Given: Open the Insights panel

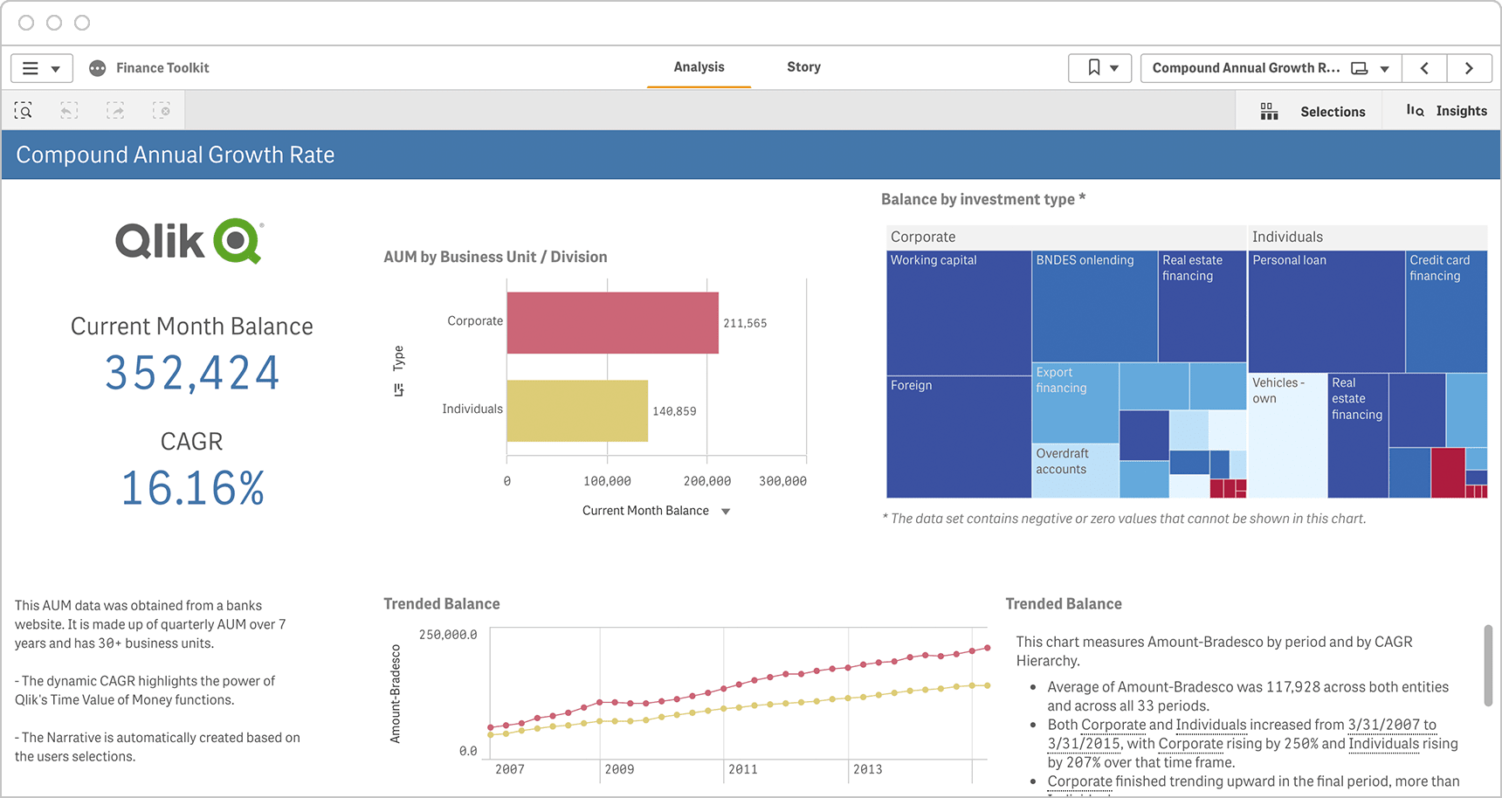Looking at the screenshot, I should coord(1446,111).
